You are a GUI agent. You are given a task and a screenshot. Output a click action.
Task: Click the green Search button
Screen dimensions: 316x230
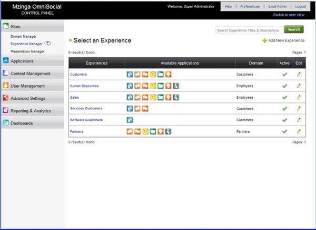[294, 29]
